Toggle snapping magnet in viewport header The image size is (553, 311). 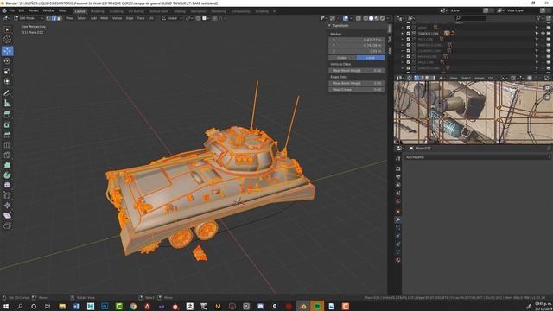coord(198,18)
